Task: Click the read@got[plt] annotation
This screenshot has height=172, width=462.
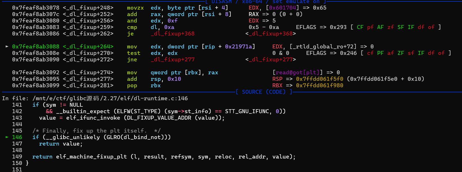Action: [x=297, y=73]
